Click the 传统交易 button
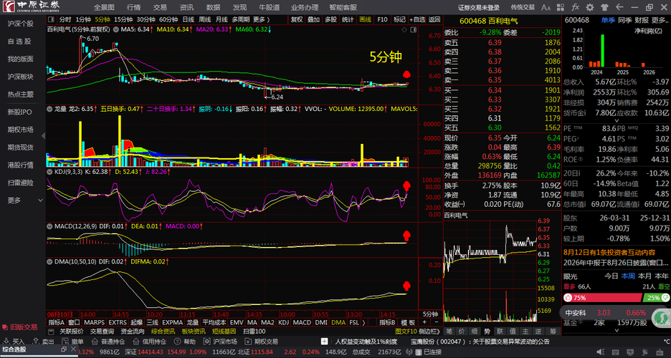Screen dimensions: 671x358 click(x=523, y=7)
